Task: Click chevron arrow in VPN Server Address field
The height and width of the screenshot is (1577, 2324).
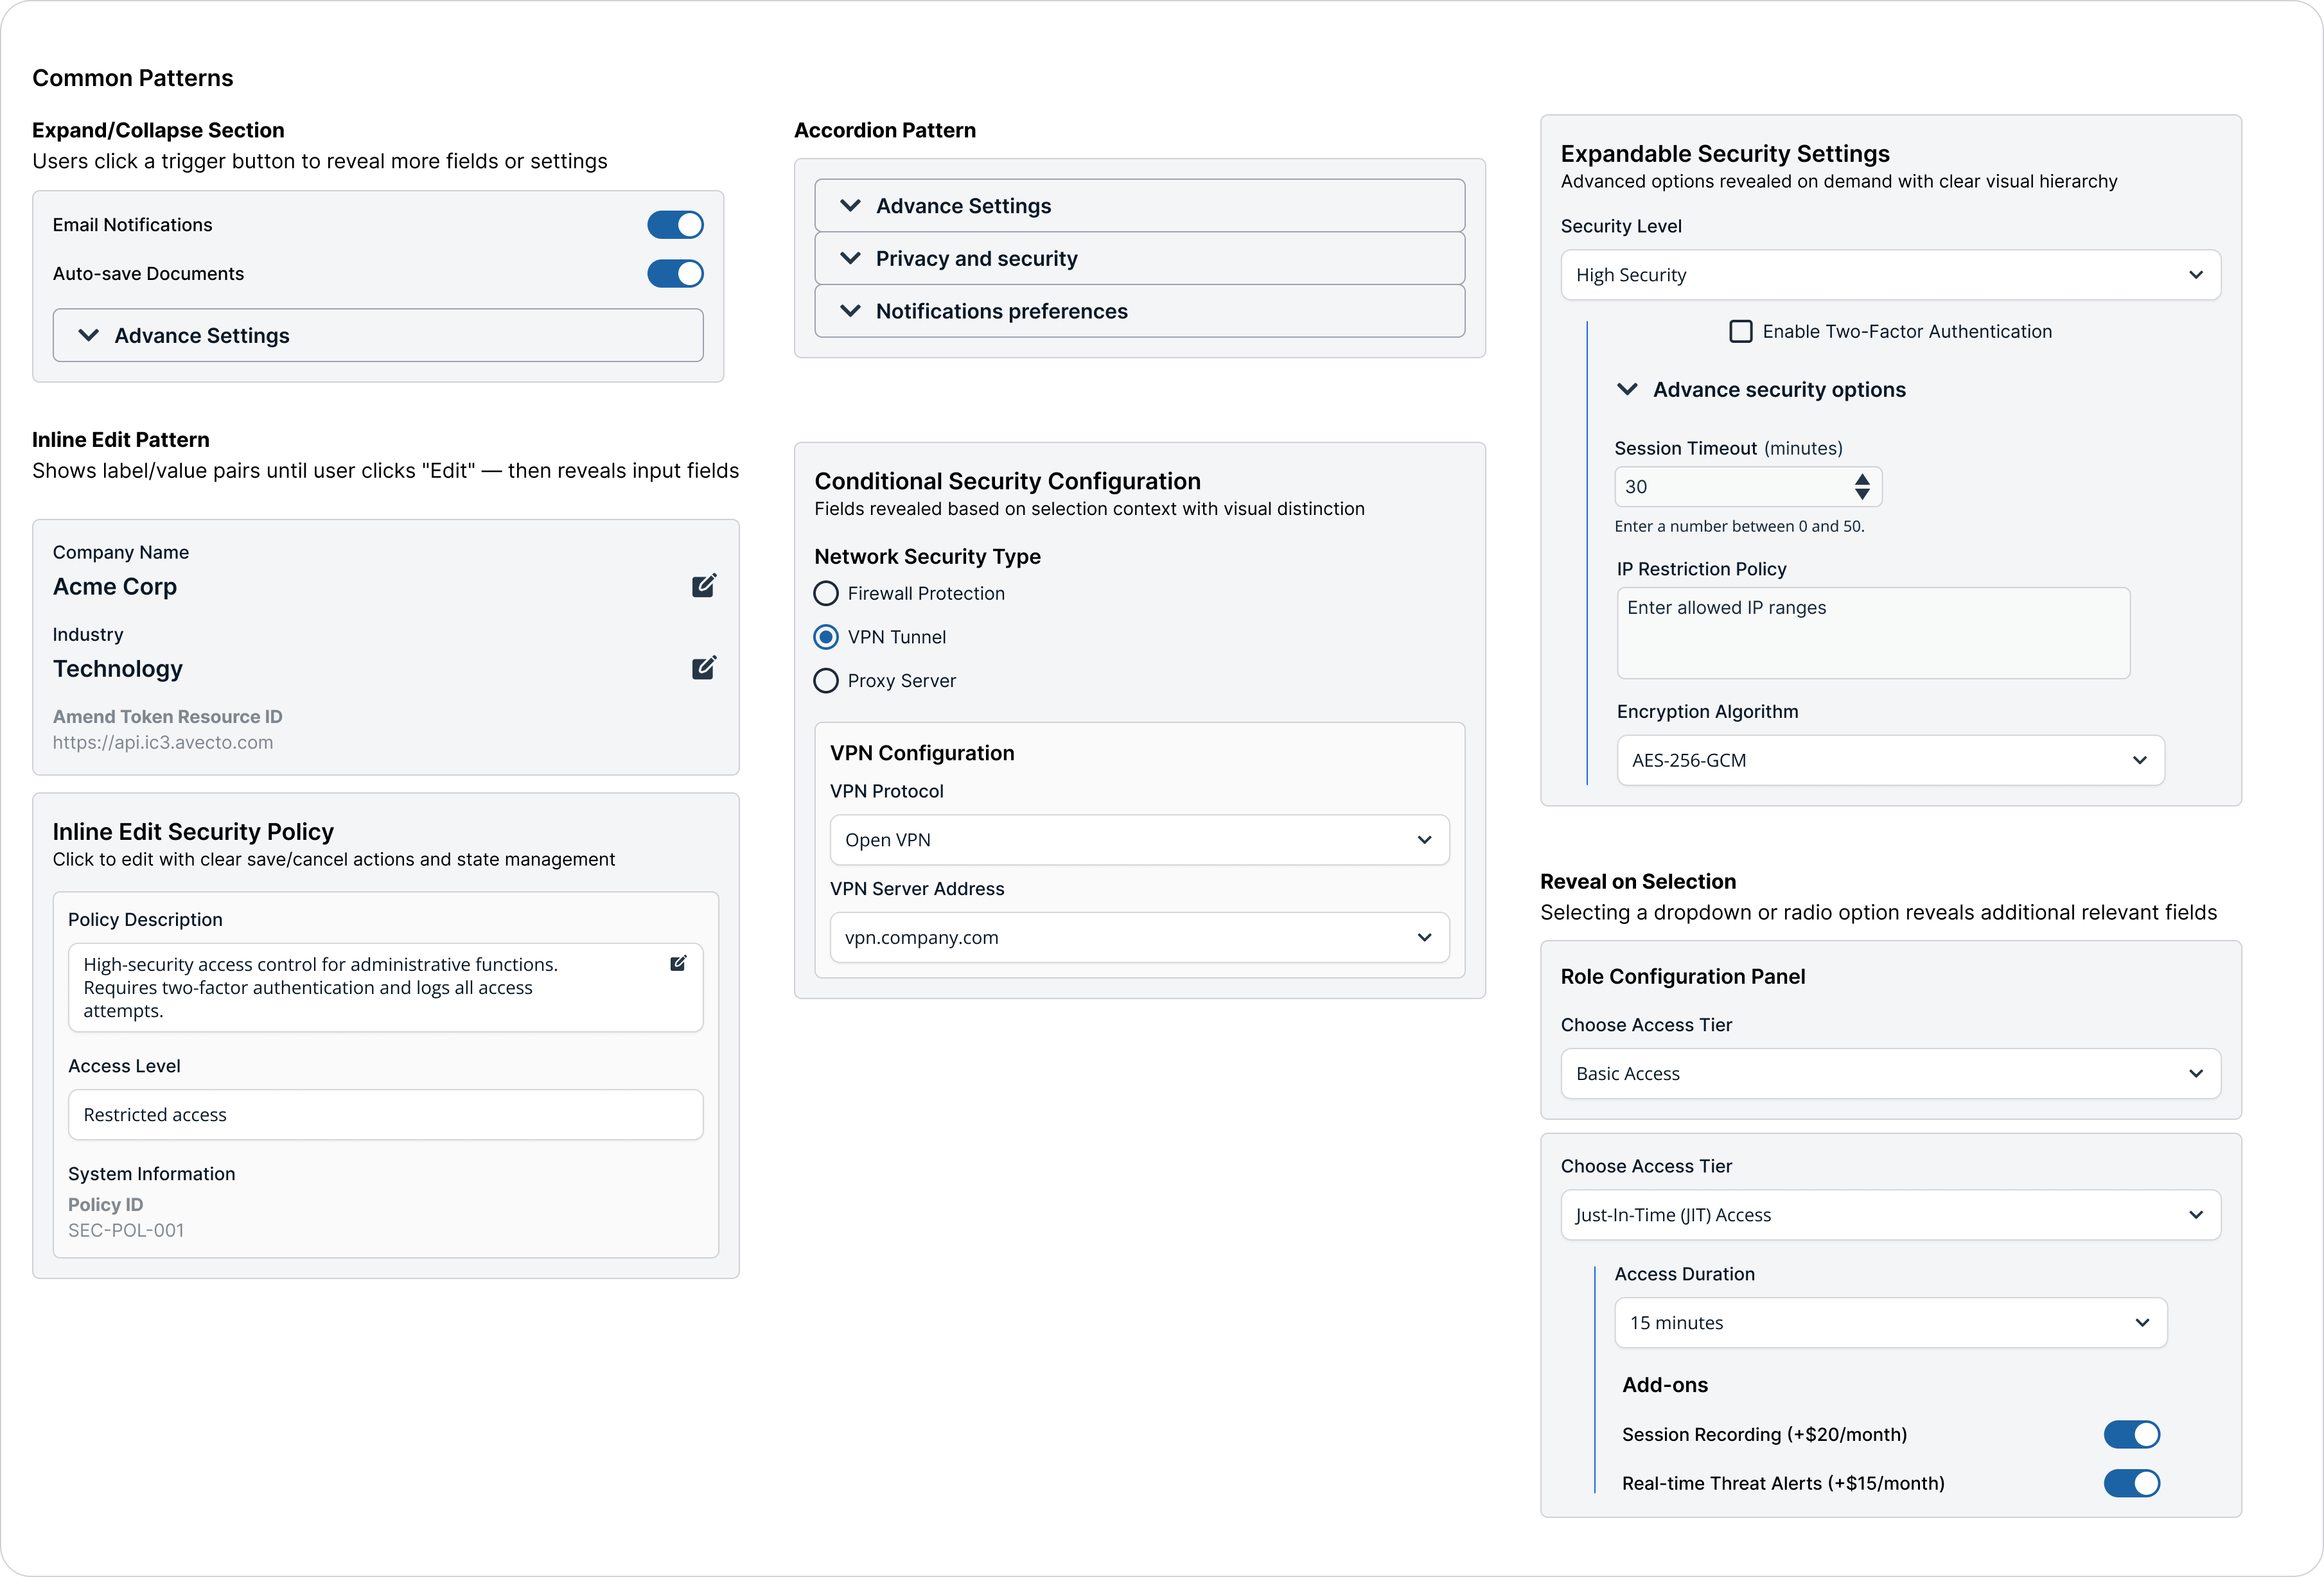Action: pos(1424,937)
